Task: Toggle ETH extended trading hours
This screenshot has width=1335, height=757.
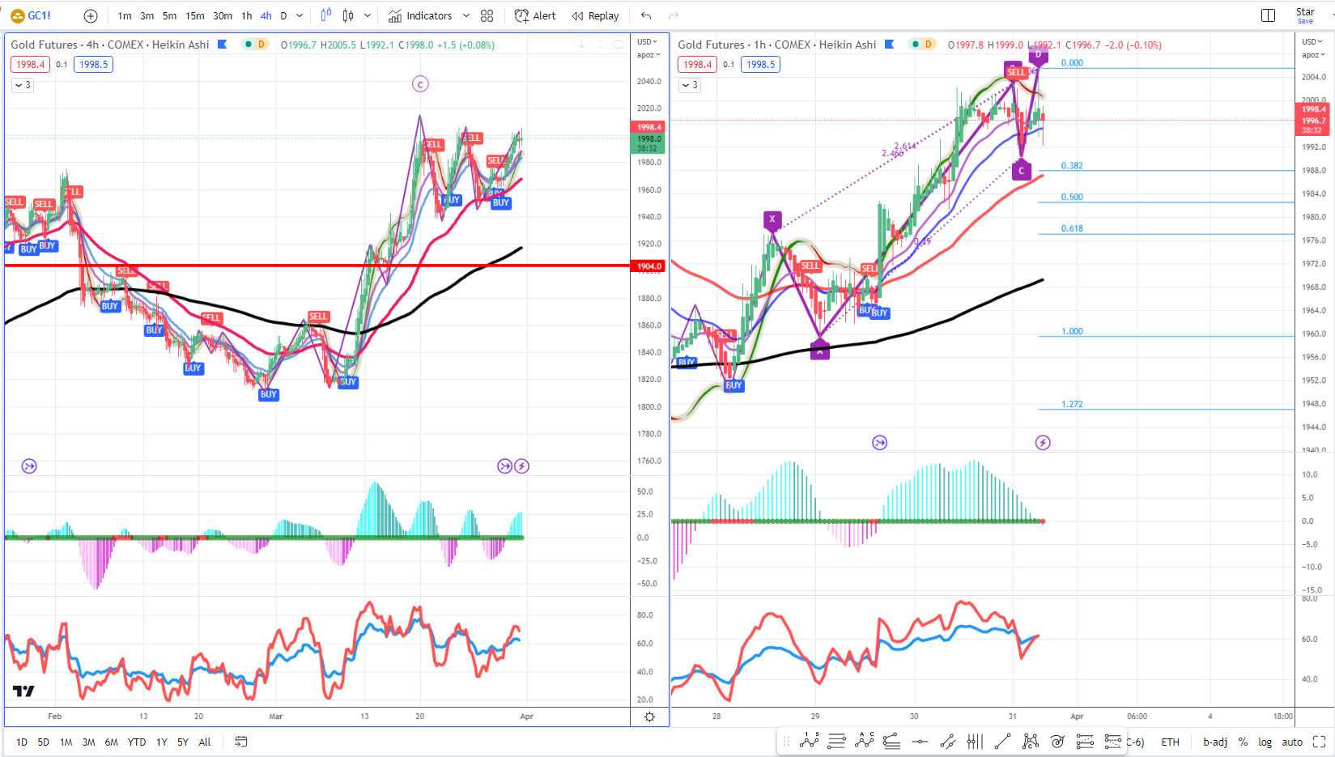Action: click(1171, 742)
